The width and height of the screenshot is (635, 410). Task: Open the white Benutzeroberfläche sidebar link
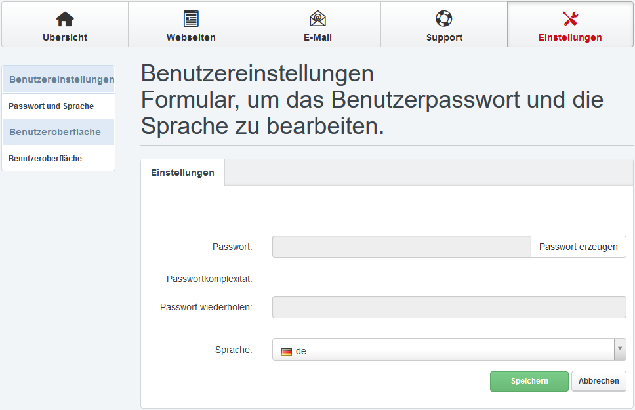click(x=45, y=159)
